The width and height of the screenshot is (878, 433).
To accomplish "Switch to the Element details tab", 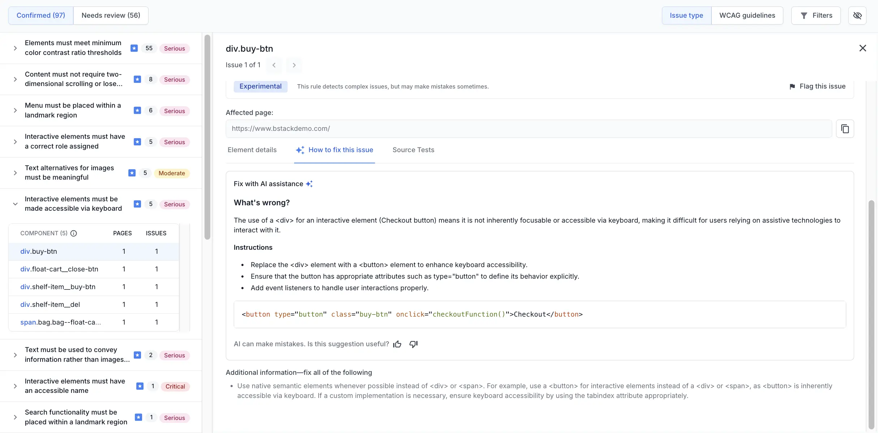I will click(x=252, y=150).
